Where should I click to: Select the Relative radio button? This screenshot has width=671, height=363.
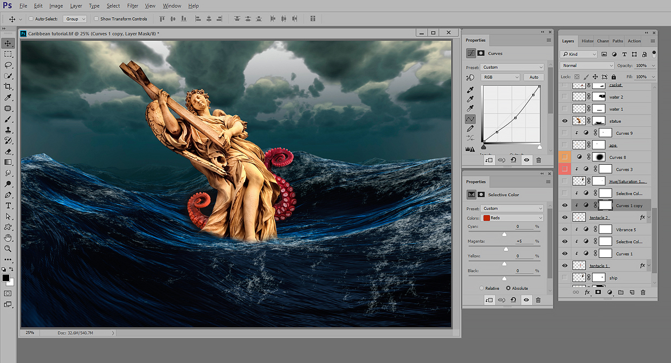pos(481,288)
